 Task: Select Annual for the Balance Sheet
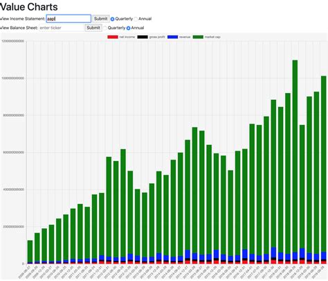[128, 28]
